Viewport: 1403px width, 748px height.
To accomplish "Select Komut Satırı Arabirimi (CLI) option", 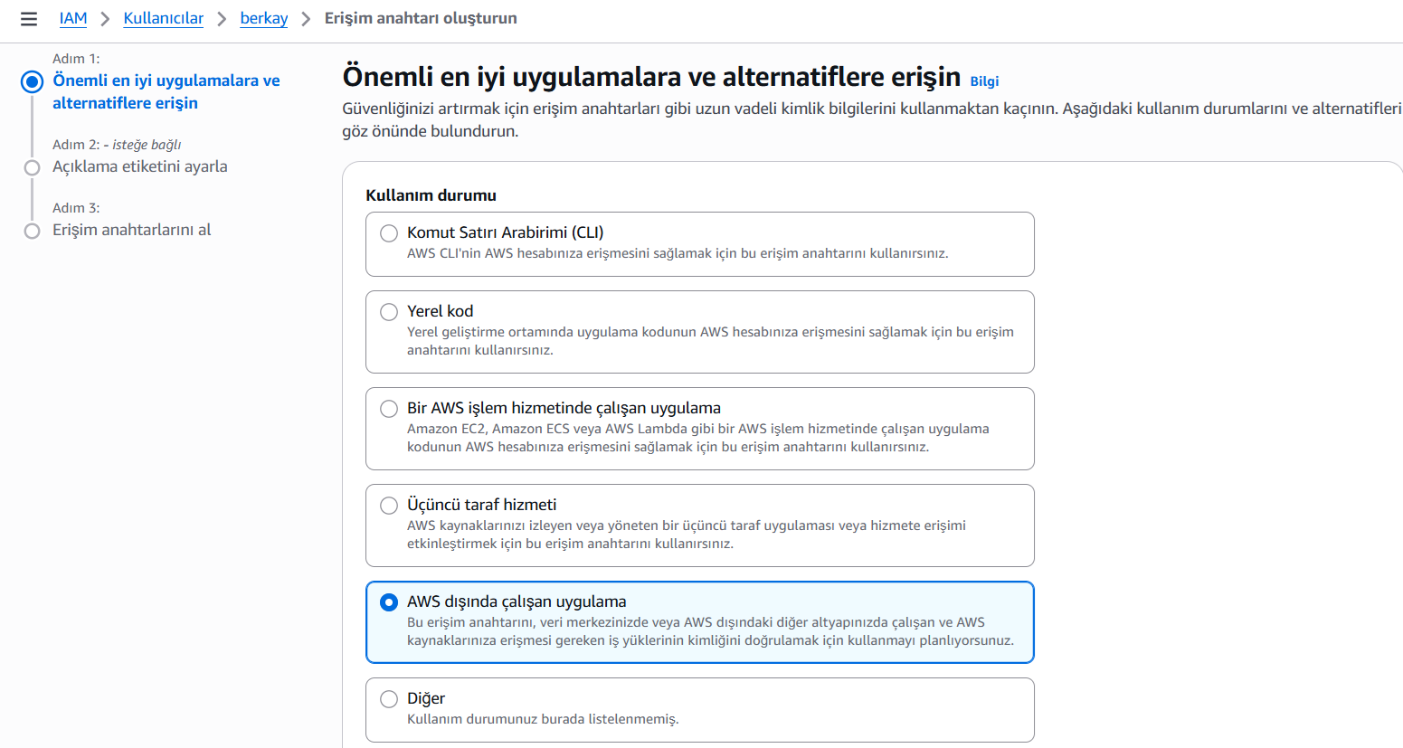I will tap(389, 233).
